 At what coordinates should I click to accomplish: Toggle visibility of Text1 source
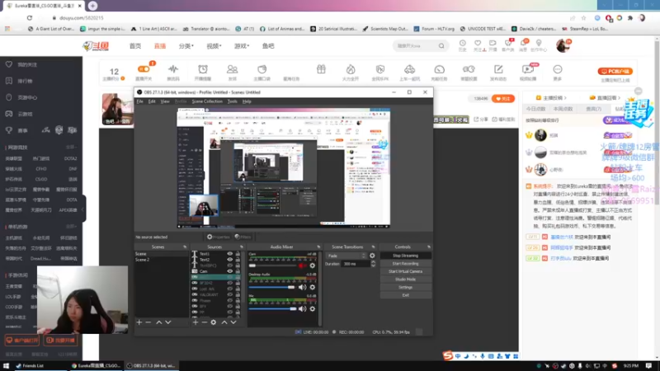coord(230,254)
